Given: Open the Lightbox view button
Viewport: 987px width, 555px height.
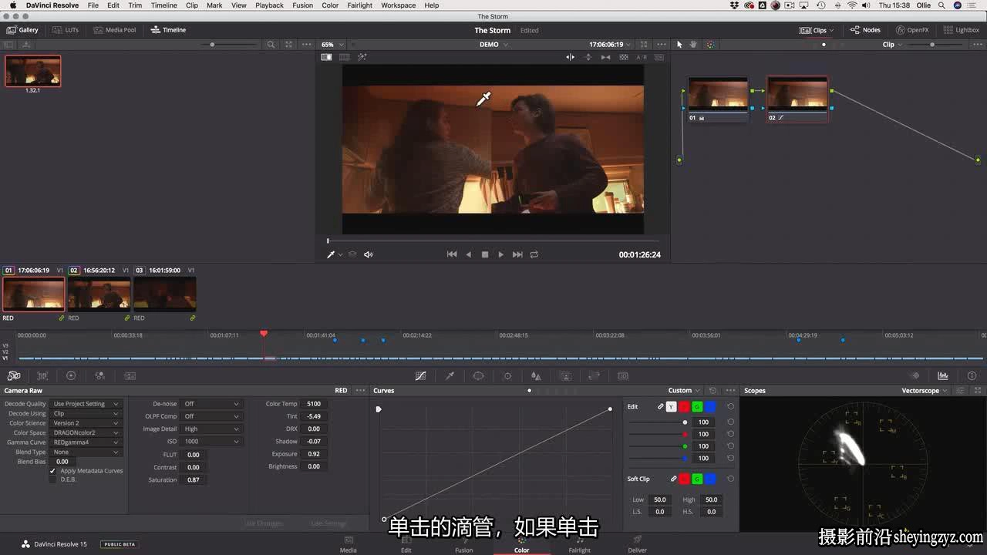Looking at the screenshot, I should pos(961,30).
